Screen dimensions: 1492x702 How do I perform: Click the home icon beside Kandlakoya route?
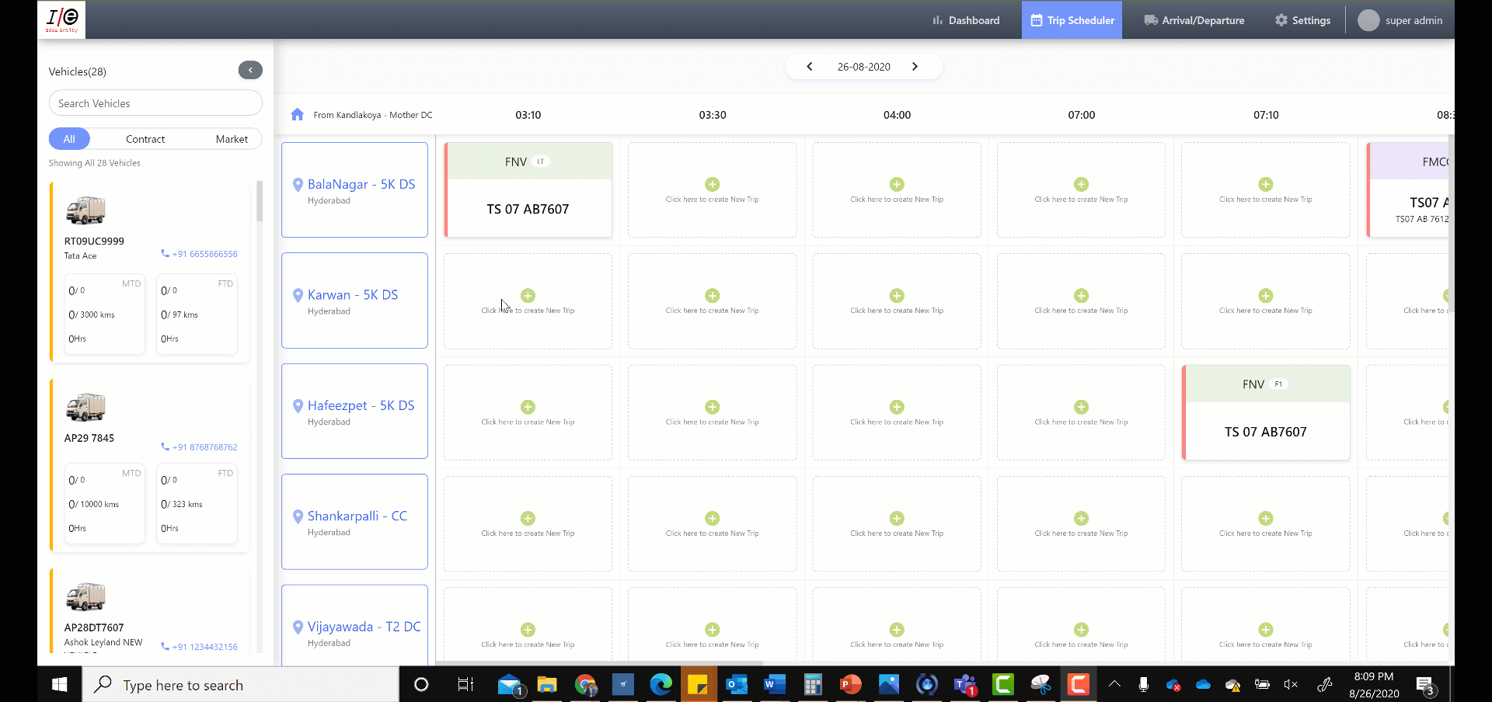click(296, 114)
